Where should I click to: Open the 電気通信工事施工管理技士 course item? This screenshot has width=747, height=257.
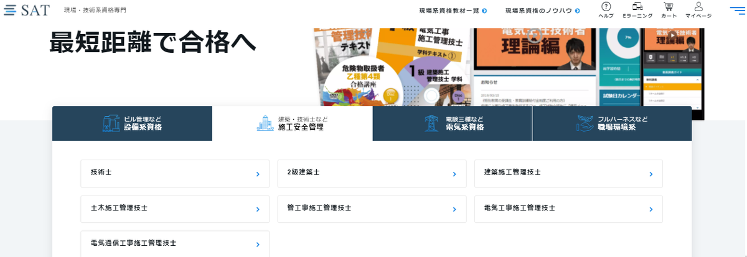click(x=175, y=244)
